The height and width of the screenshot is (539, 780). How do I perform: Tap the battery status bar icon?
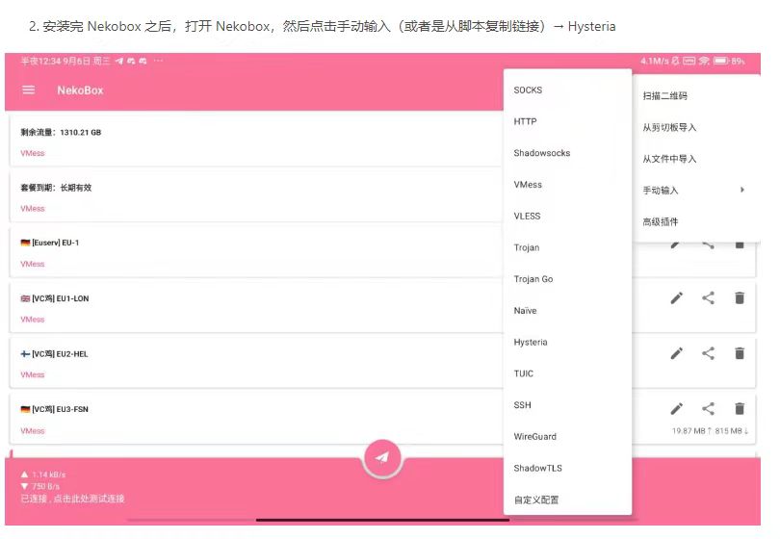point(720,61)
